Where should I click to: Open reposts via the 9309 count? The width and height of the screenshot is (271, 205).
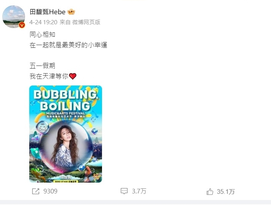pos(50,191)
